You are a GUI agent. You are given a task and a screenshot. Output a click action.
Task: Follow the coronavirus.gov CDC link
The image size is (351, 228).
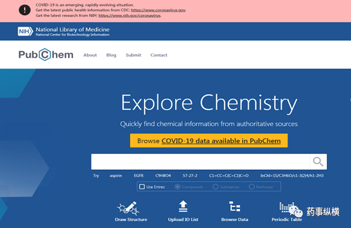(x=158, y=10)
